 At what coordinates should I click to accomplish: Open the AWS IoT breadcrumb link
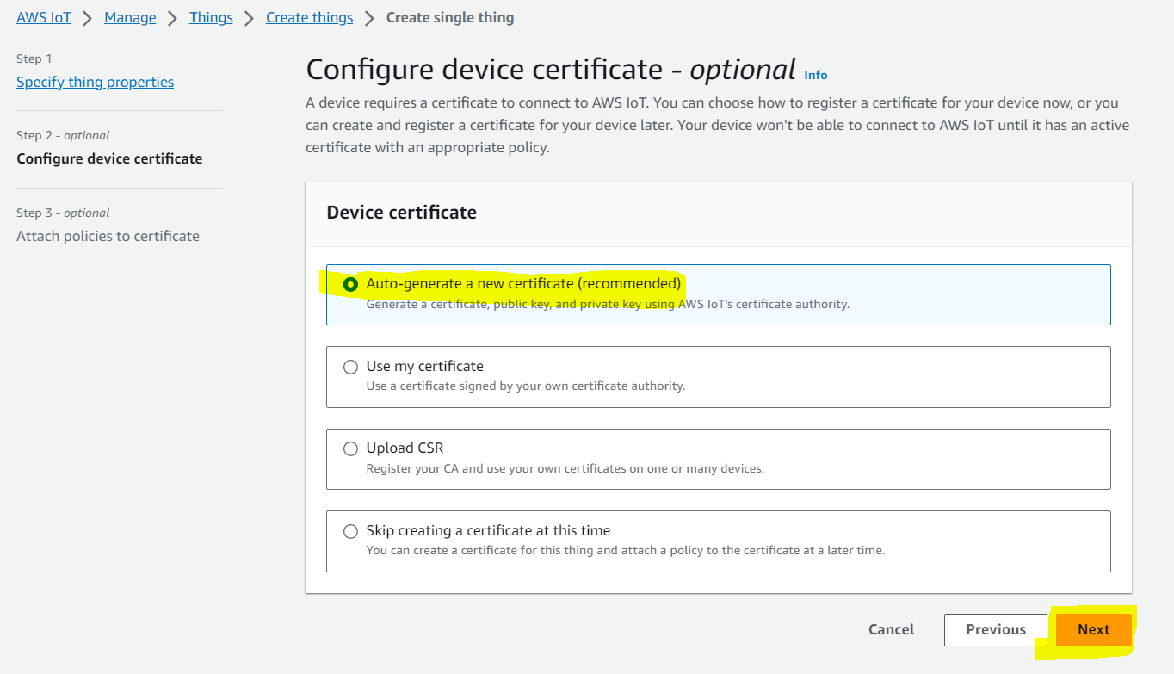click(44, 17)
